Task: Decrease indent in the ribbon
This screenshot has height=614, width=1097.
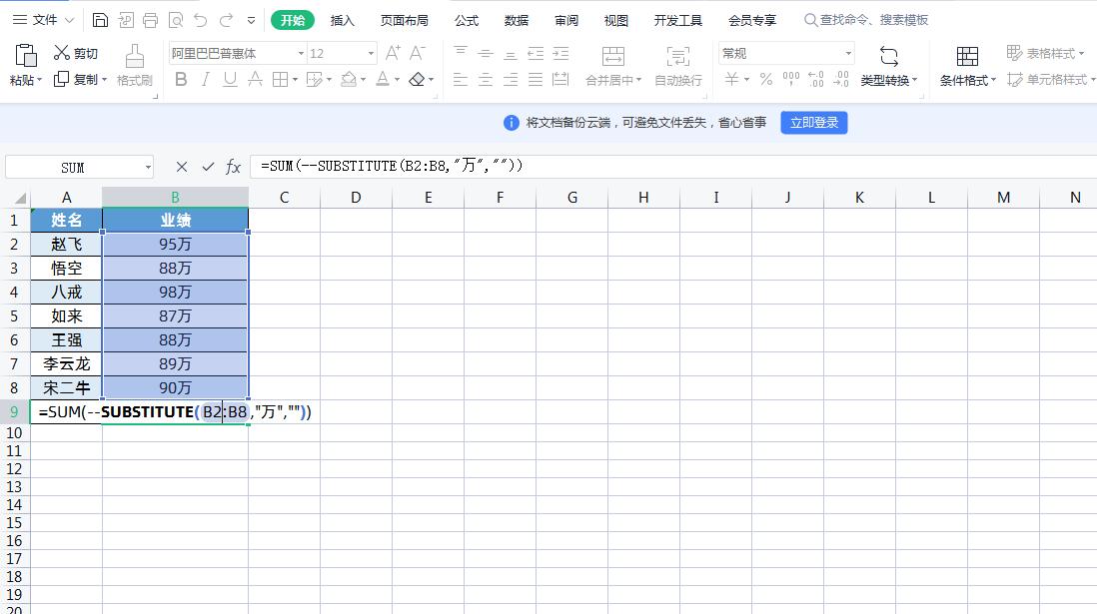Action: coord(536,53)
